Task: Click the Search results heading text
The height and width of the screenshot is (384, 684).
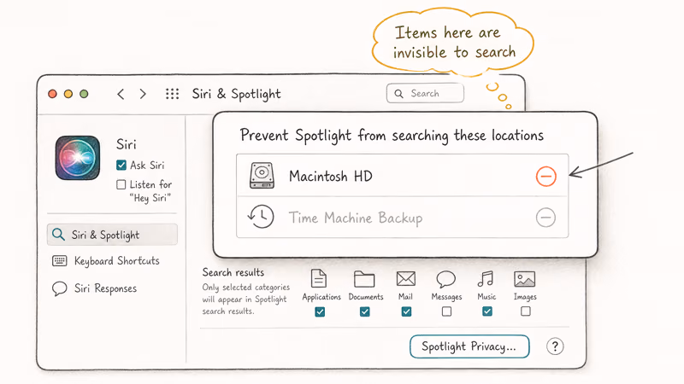Action: click(x=233, y=272)
